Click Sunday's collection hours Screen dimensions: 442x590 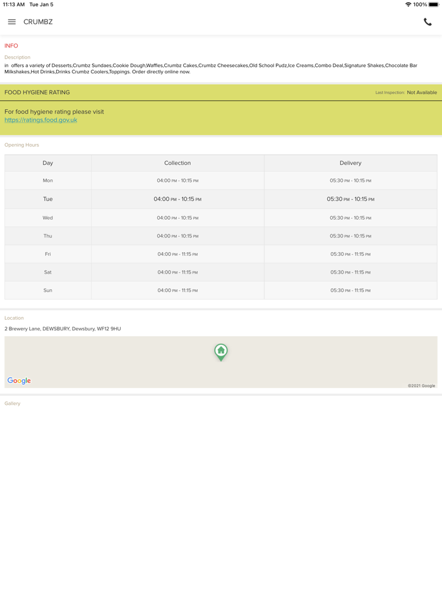coord(177,290)
